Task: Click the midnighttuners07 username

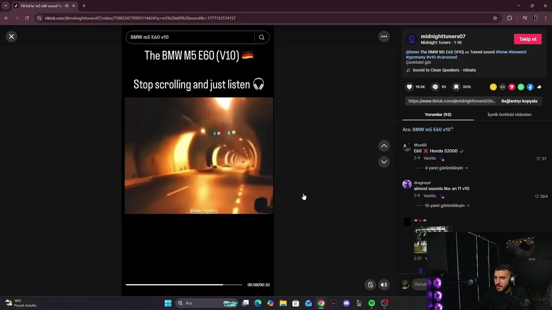Action: tap(443, 37)
